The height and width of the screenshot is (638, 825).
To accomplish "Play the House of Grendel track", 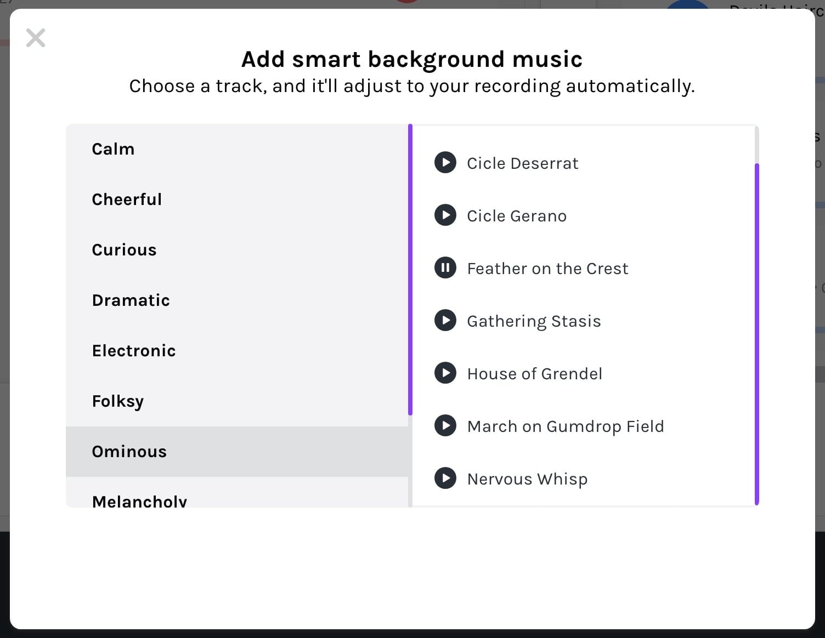I will point(445,373).
